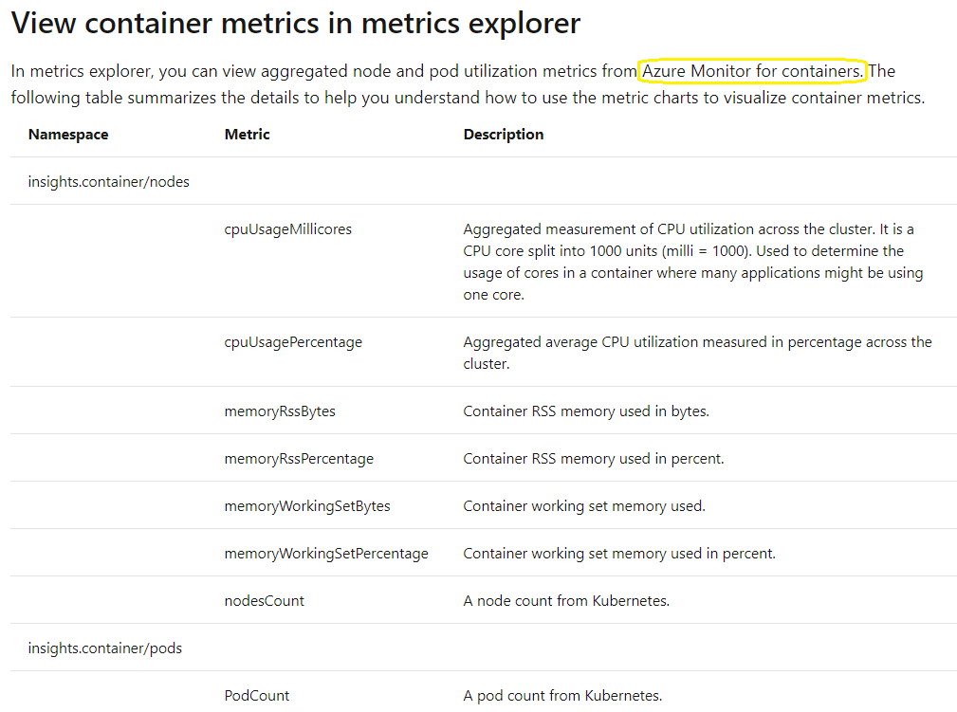Select the page heading View container metrics
This screenshot has height=712, width=957.
[x=294, y=23]
